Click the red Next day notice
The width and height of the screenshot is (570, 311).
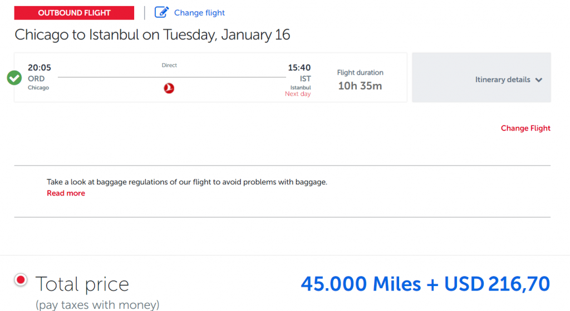298,94
